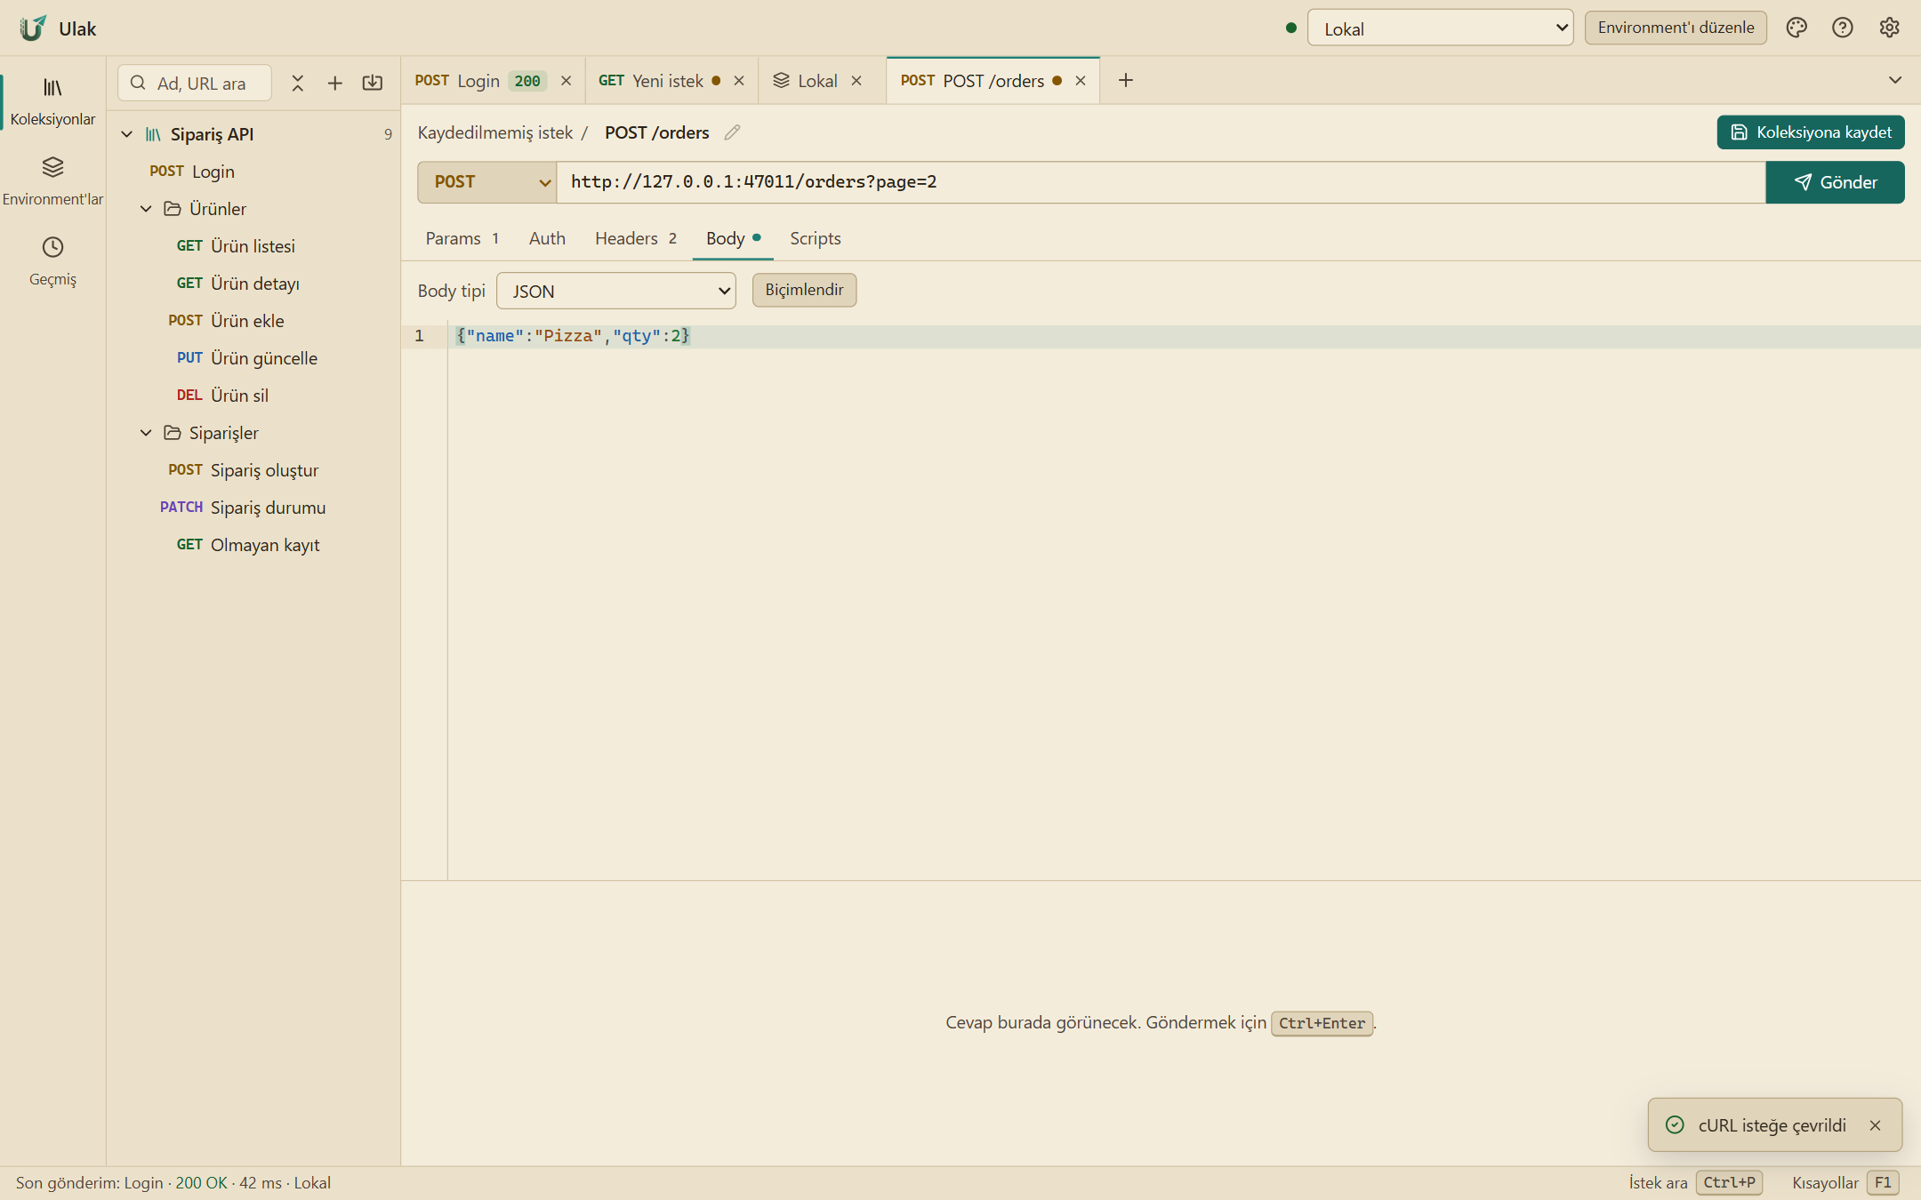Open the Lokal environment dropdown
Screen dimensions: 1921x1200
click(x=1440, y=28)
